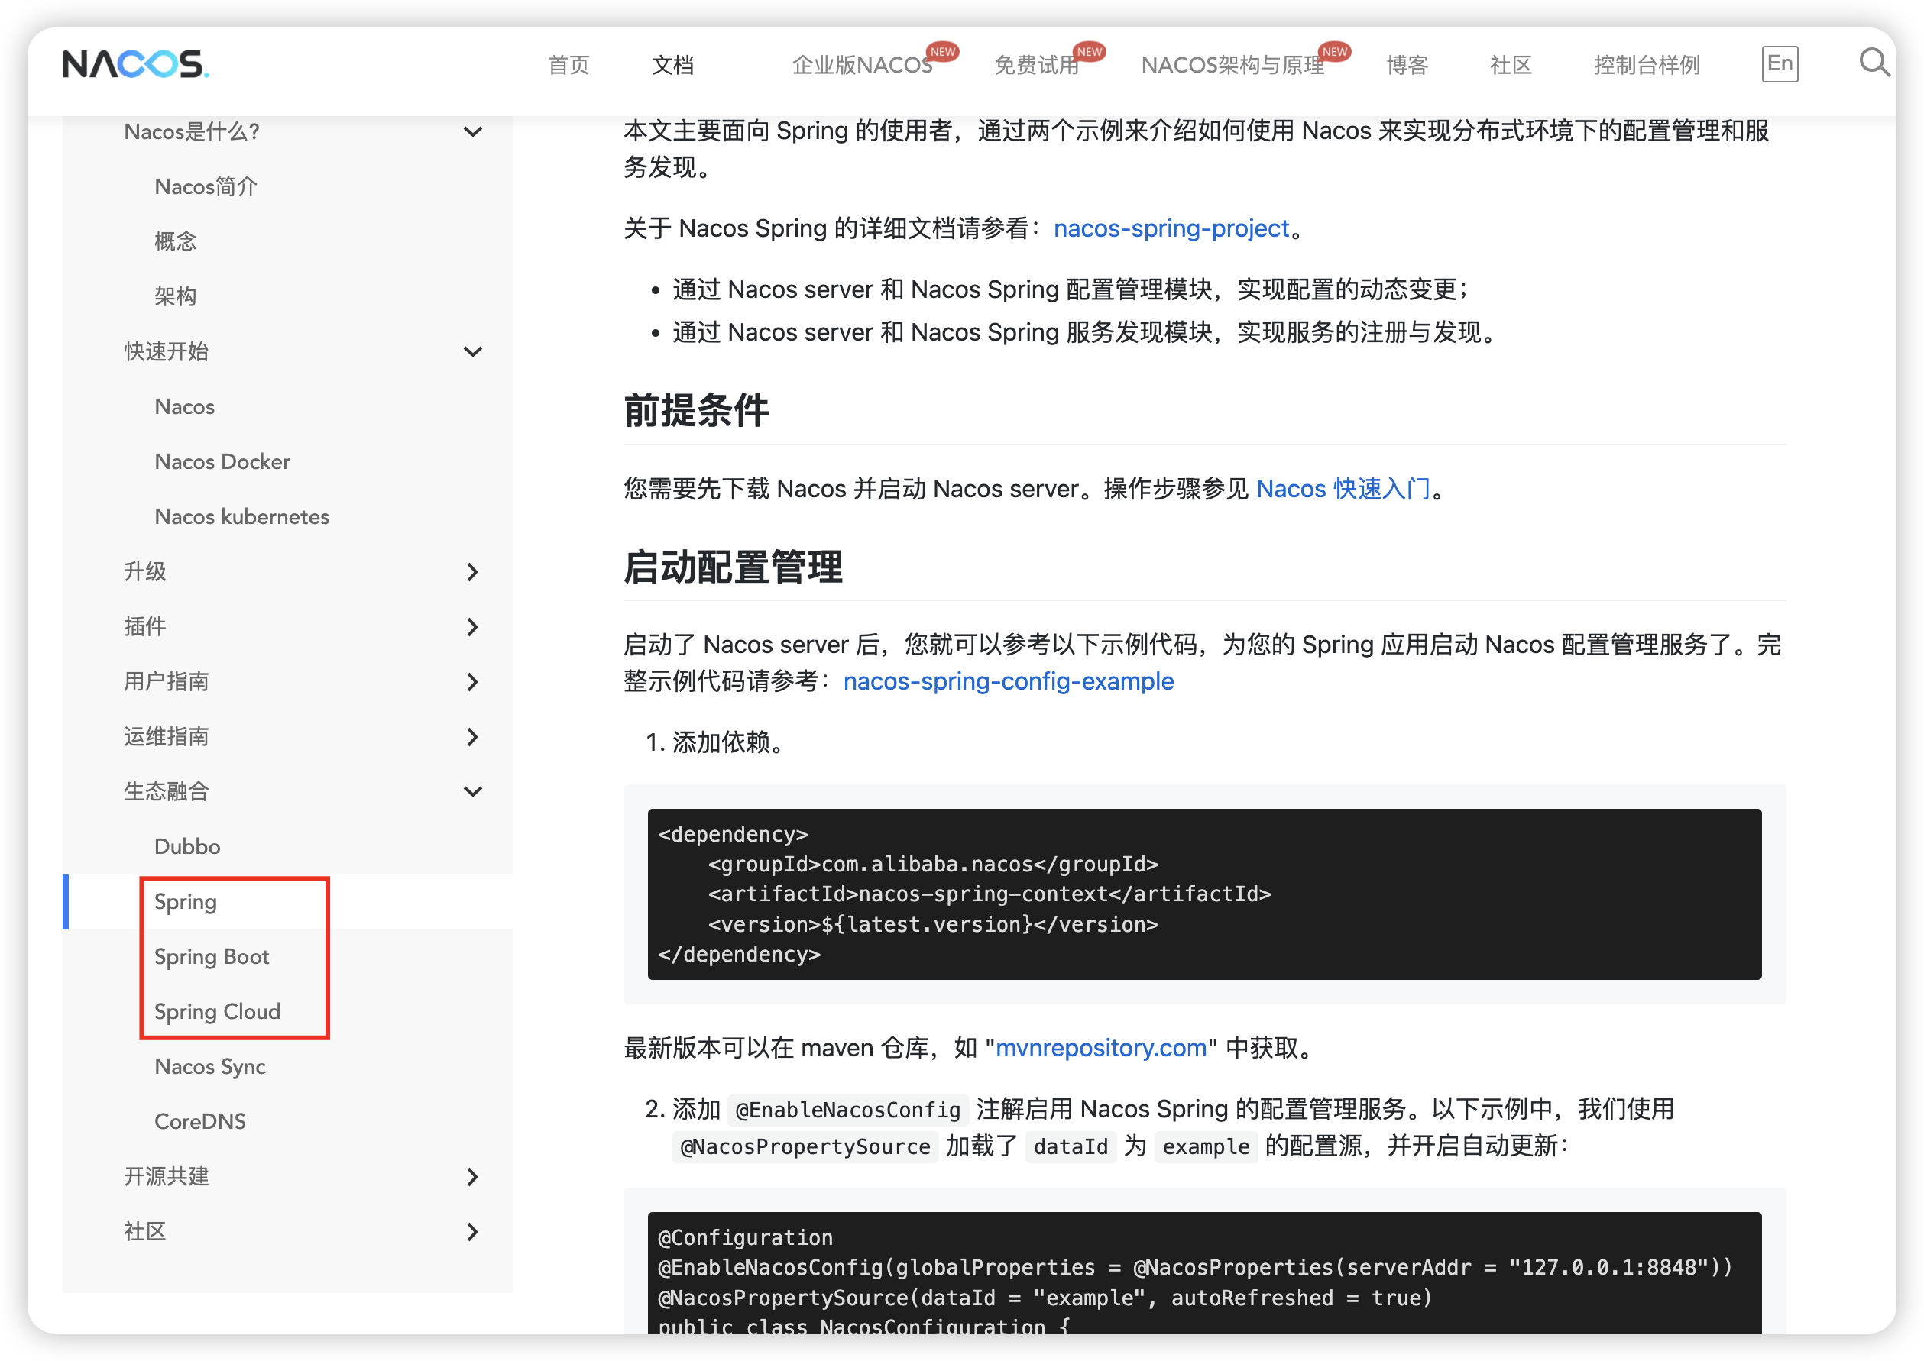
Task: Open Nacos Sync sidebar item
Action: (x=209, y=1067)
